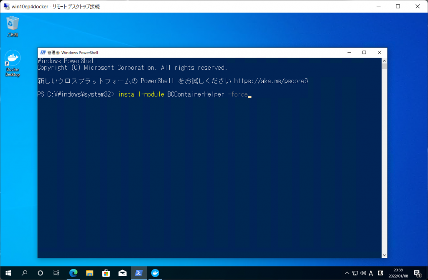The height and width of the screenshot is (280, 428).
Task: Open the notification center icon
Action: click(x=417, y=273)
